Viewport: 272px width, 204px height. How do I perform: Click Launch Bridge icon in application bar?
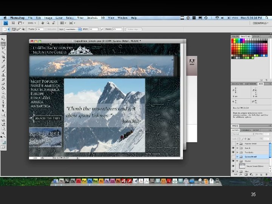pyautogui.click(x=13, y=23)
